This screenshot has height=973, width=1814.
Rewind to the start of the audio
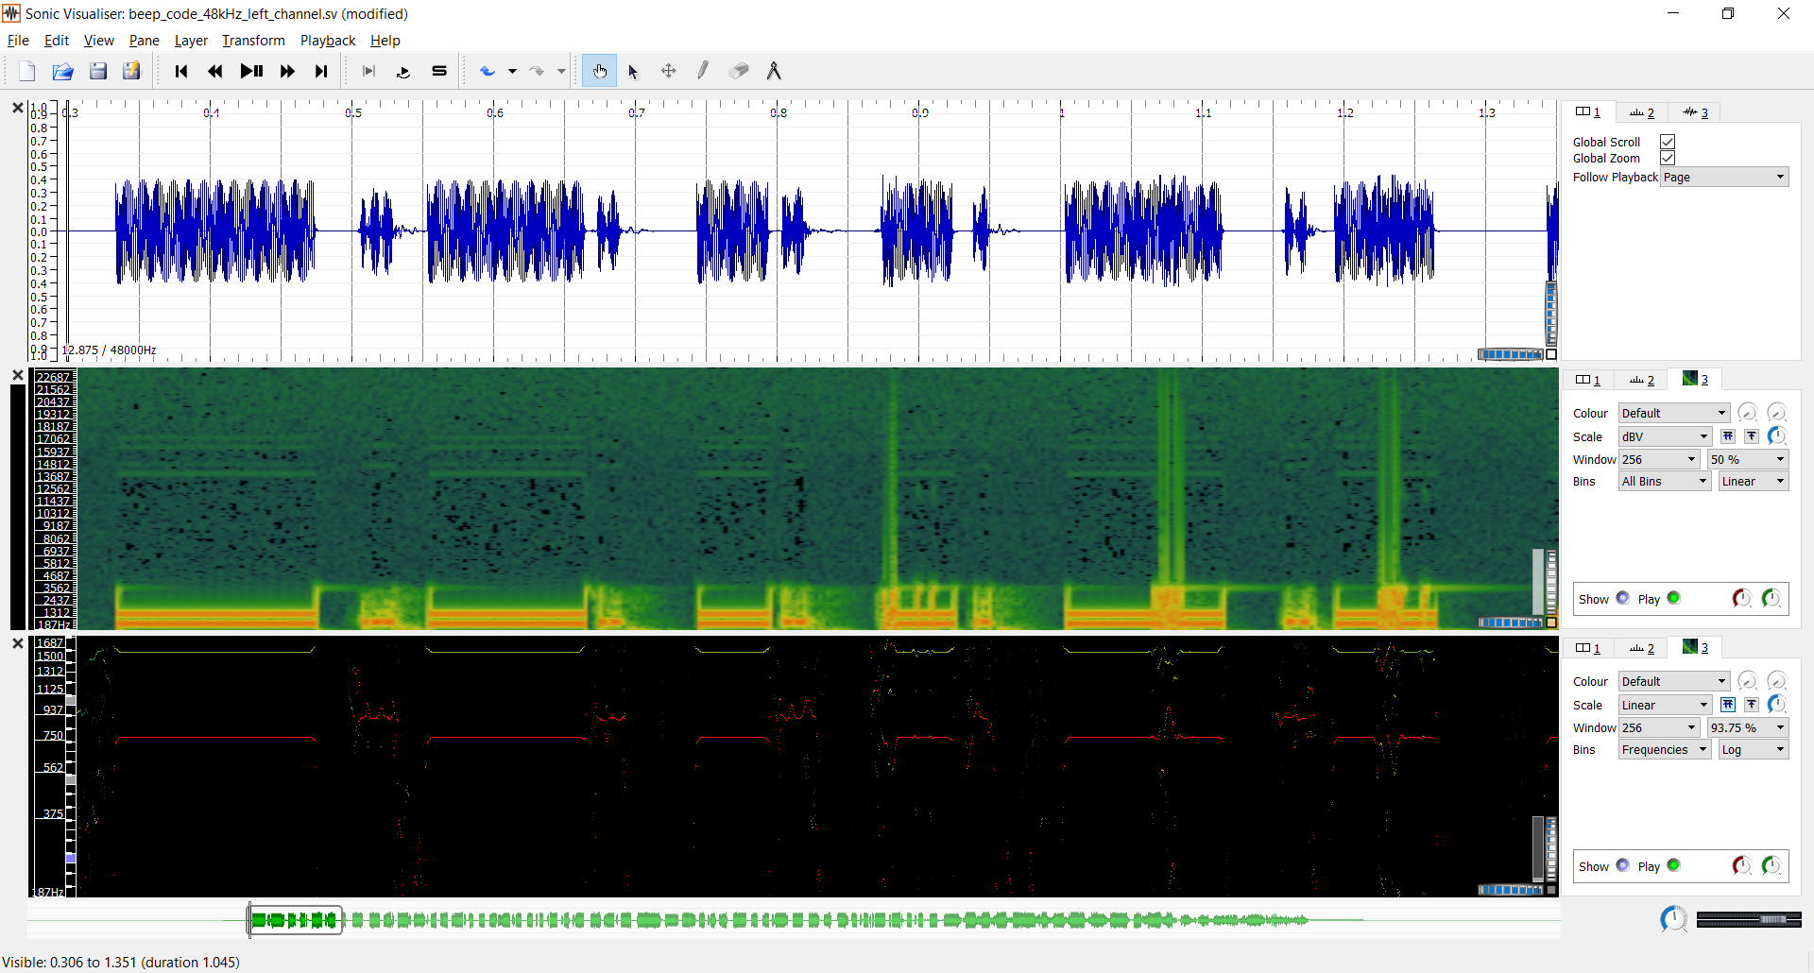[x=181, y=71]
